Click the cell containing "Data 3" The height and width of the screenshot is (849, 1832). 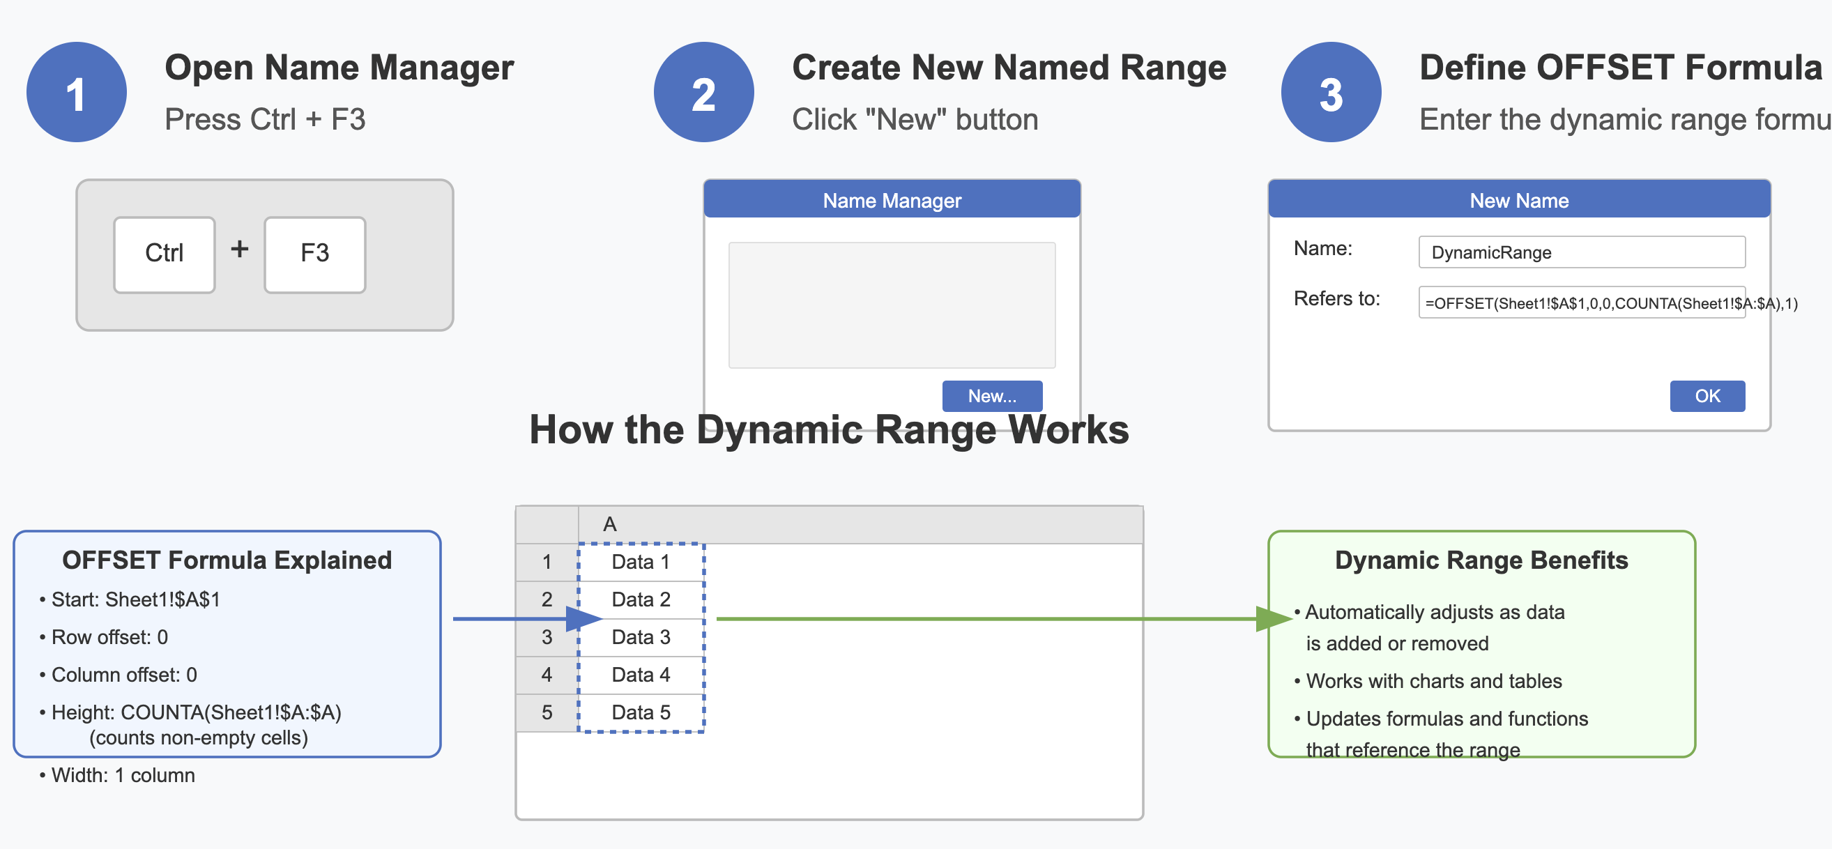coord(641,638)
